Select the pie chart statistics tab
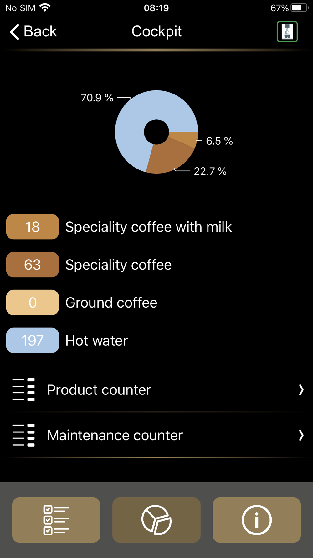313x558 pixels. pyautogui.click(x=156, y=520)
